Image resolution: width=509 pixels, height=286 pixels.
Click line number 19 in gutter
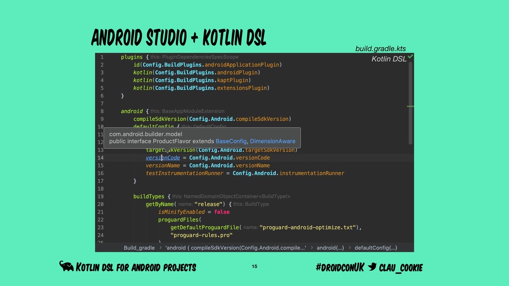(x=100, y=196)
